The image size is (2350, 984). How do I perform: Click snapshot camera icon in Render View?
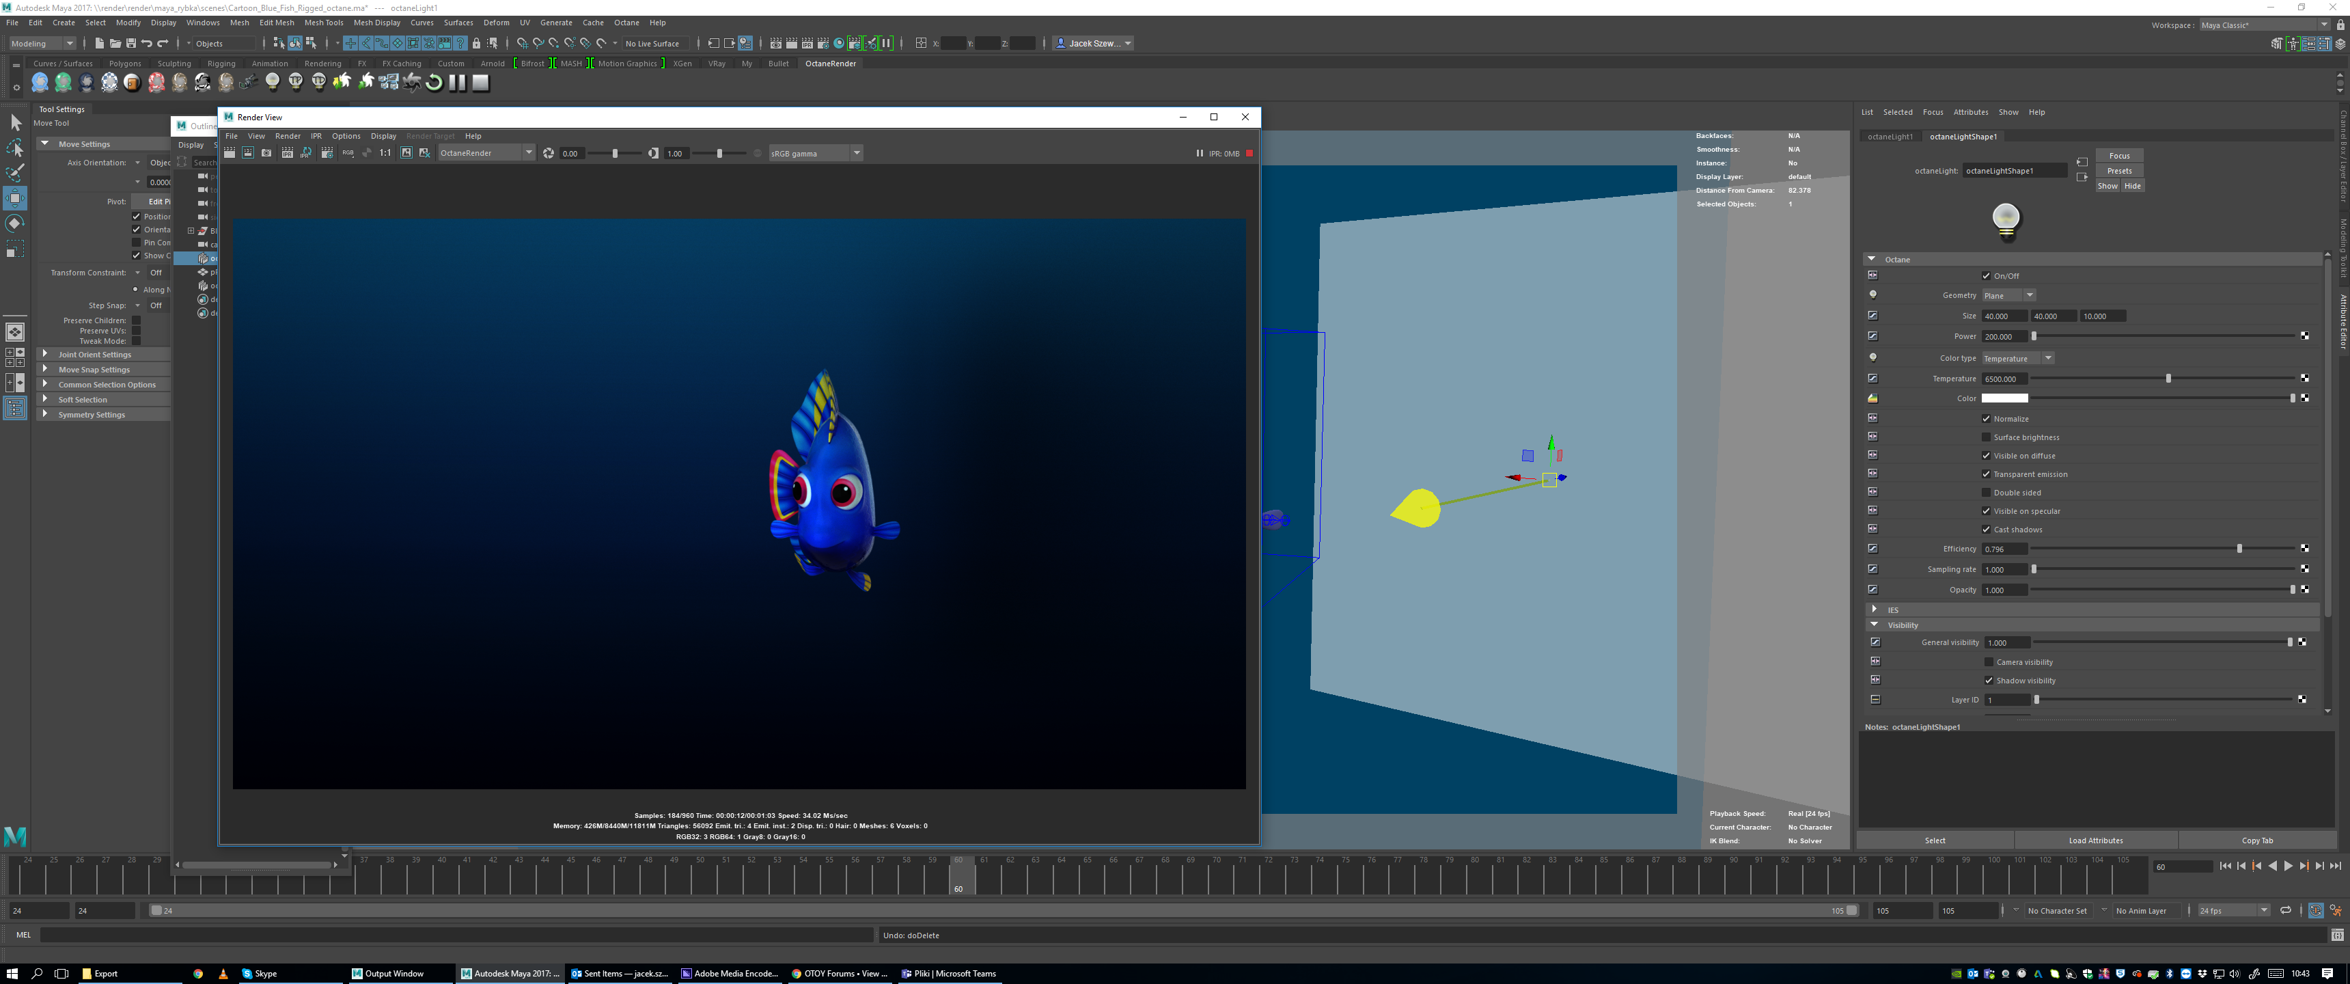[x=266, y=153]
